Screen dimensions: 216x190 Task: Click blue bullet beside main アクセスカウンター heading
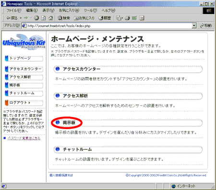(58, 69)
